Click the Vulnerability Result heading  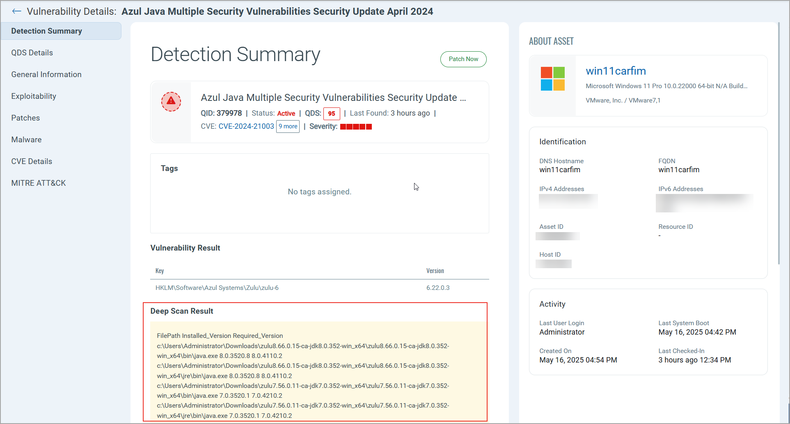(185, 248)
